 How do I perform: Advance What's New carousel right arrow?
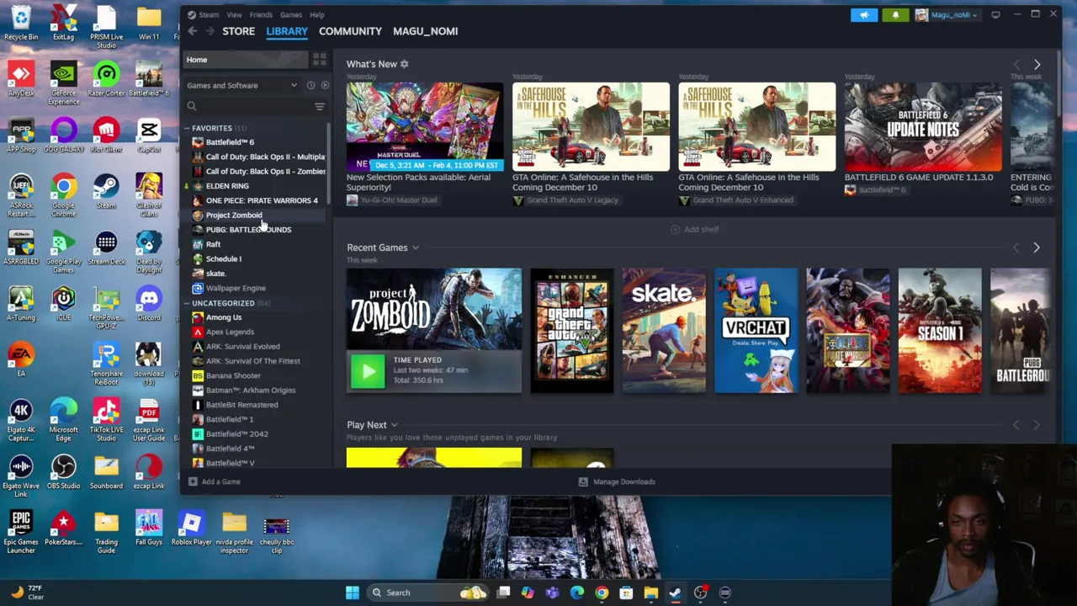(x=1037, y=65)
